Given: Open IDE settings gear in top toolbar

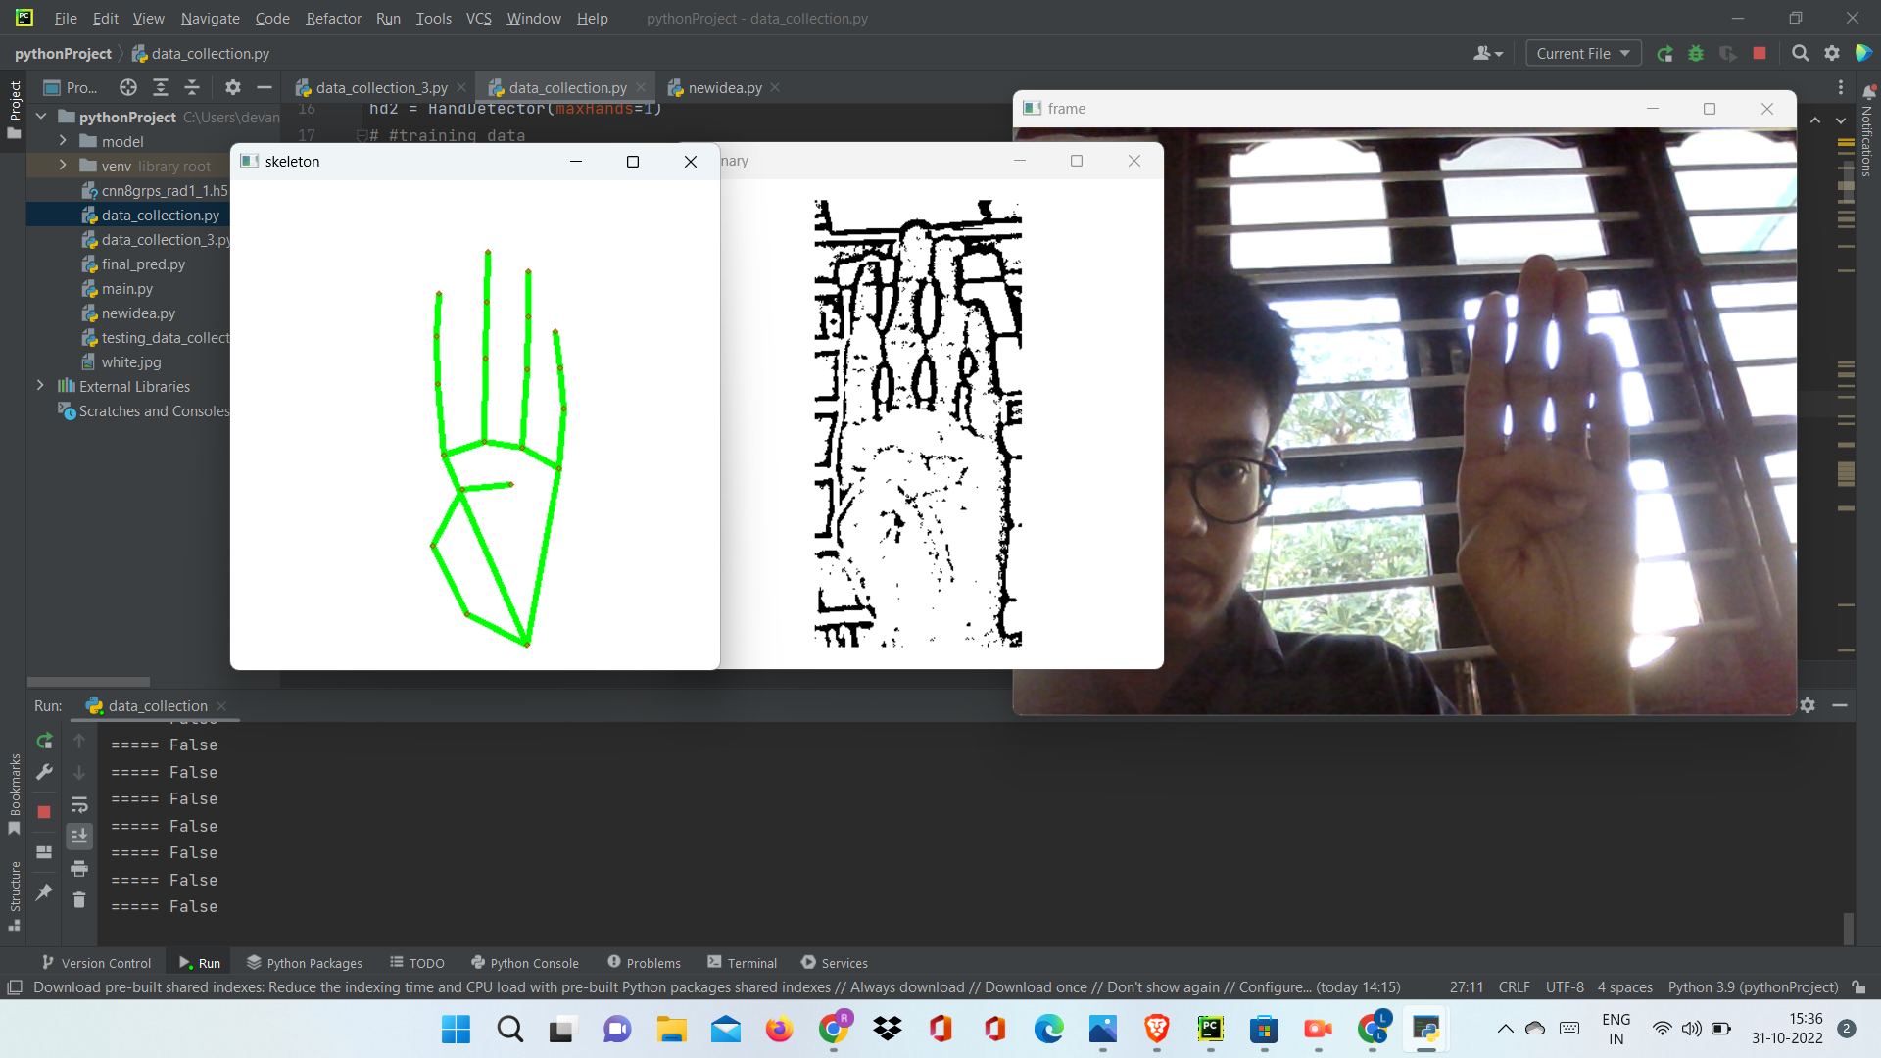Looking at the screenshot, I should [x=1832, y=54].
